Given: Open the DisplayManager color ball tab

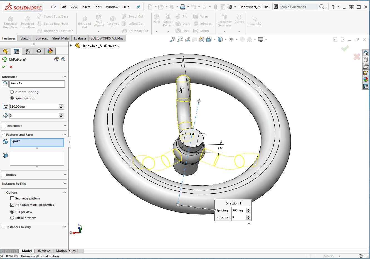Looking at the screenshot, I should point(50,51).
